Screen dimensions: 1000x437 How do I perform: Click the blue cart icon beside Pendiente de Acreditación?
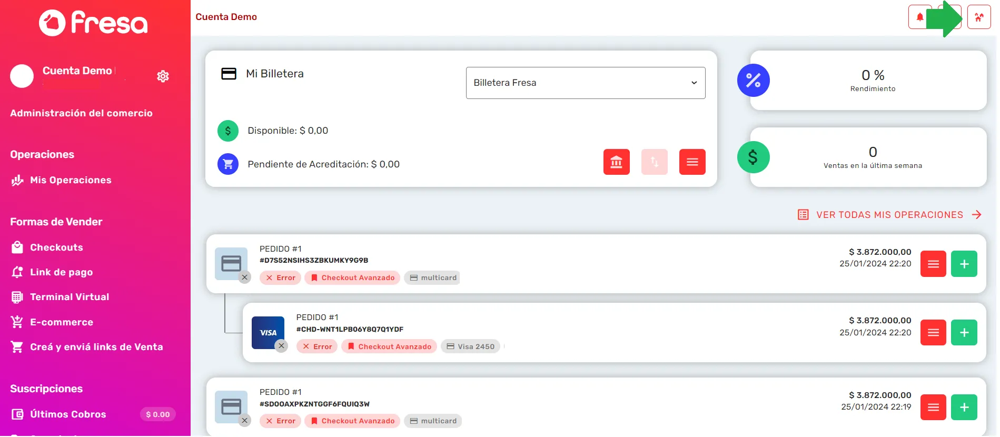(228, 164)
